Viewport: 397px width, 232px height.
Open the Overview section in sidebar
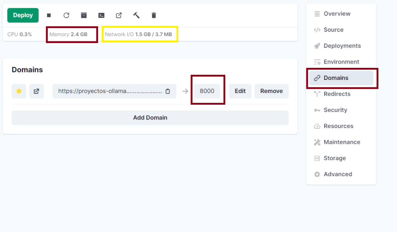pos(337,14)
